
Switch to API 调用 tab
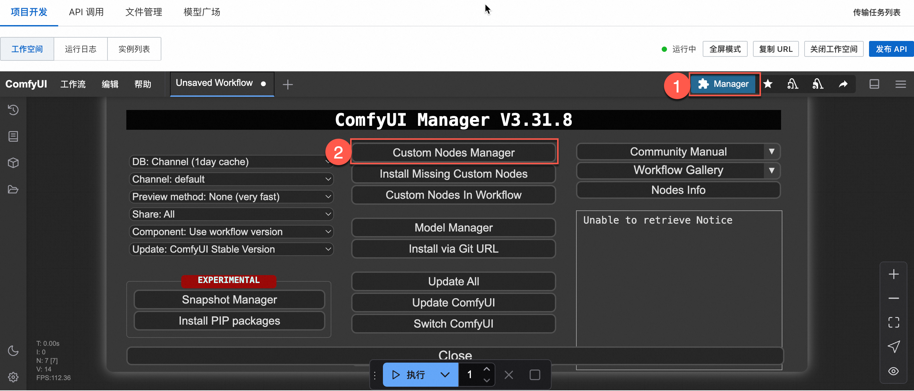(86, 12)
